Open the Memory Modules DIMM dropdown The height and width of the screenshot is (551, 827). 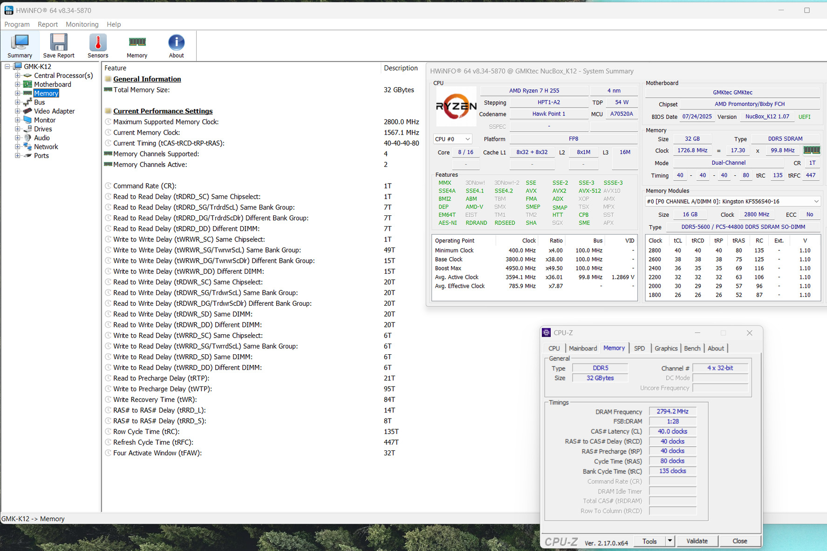tap(732, 201)
